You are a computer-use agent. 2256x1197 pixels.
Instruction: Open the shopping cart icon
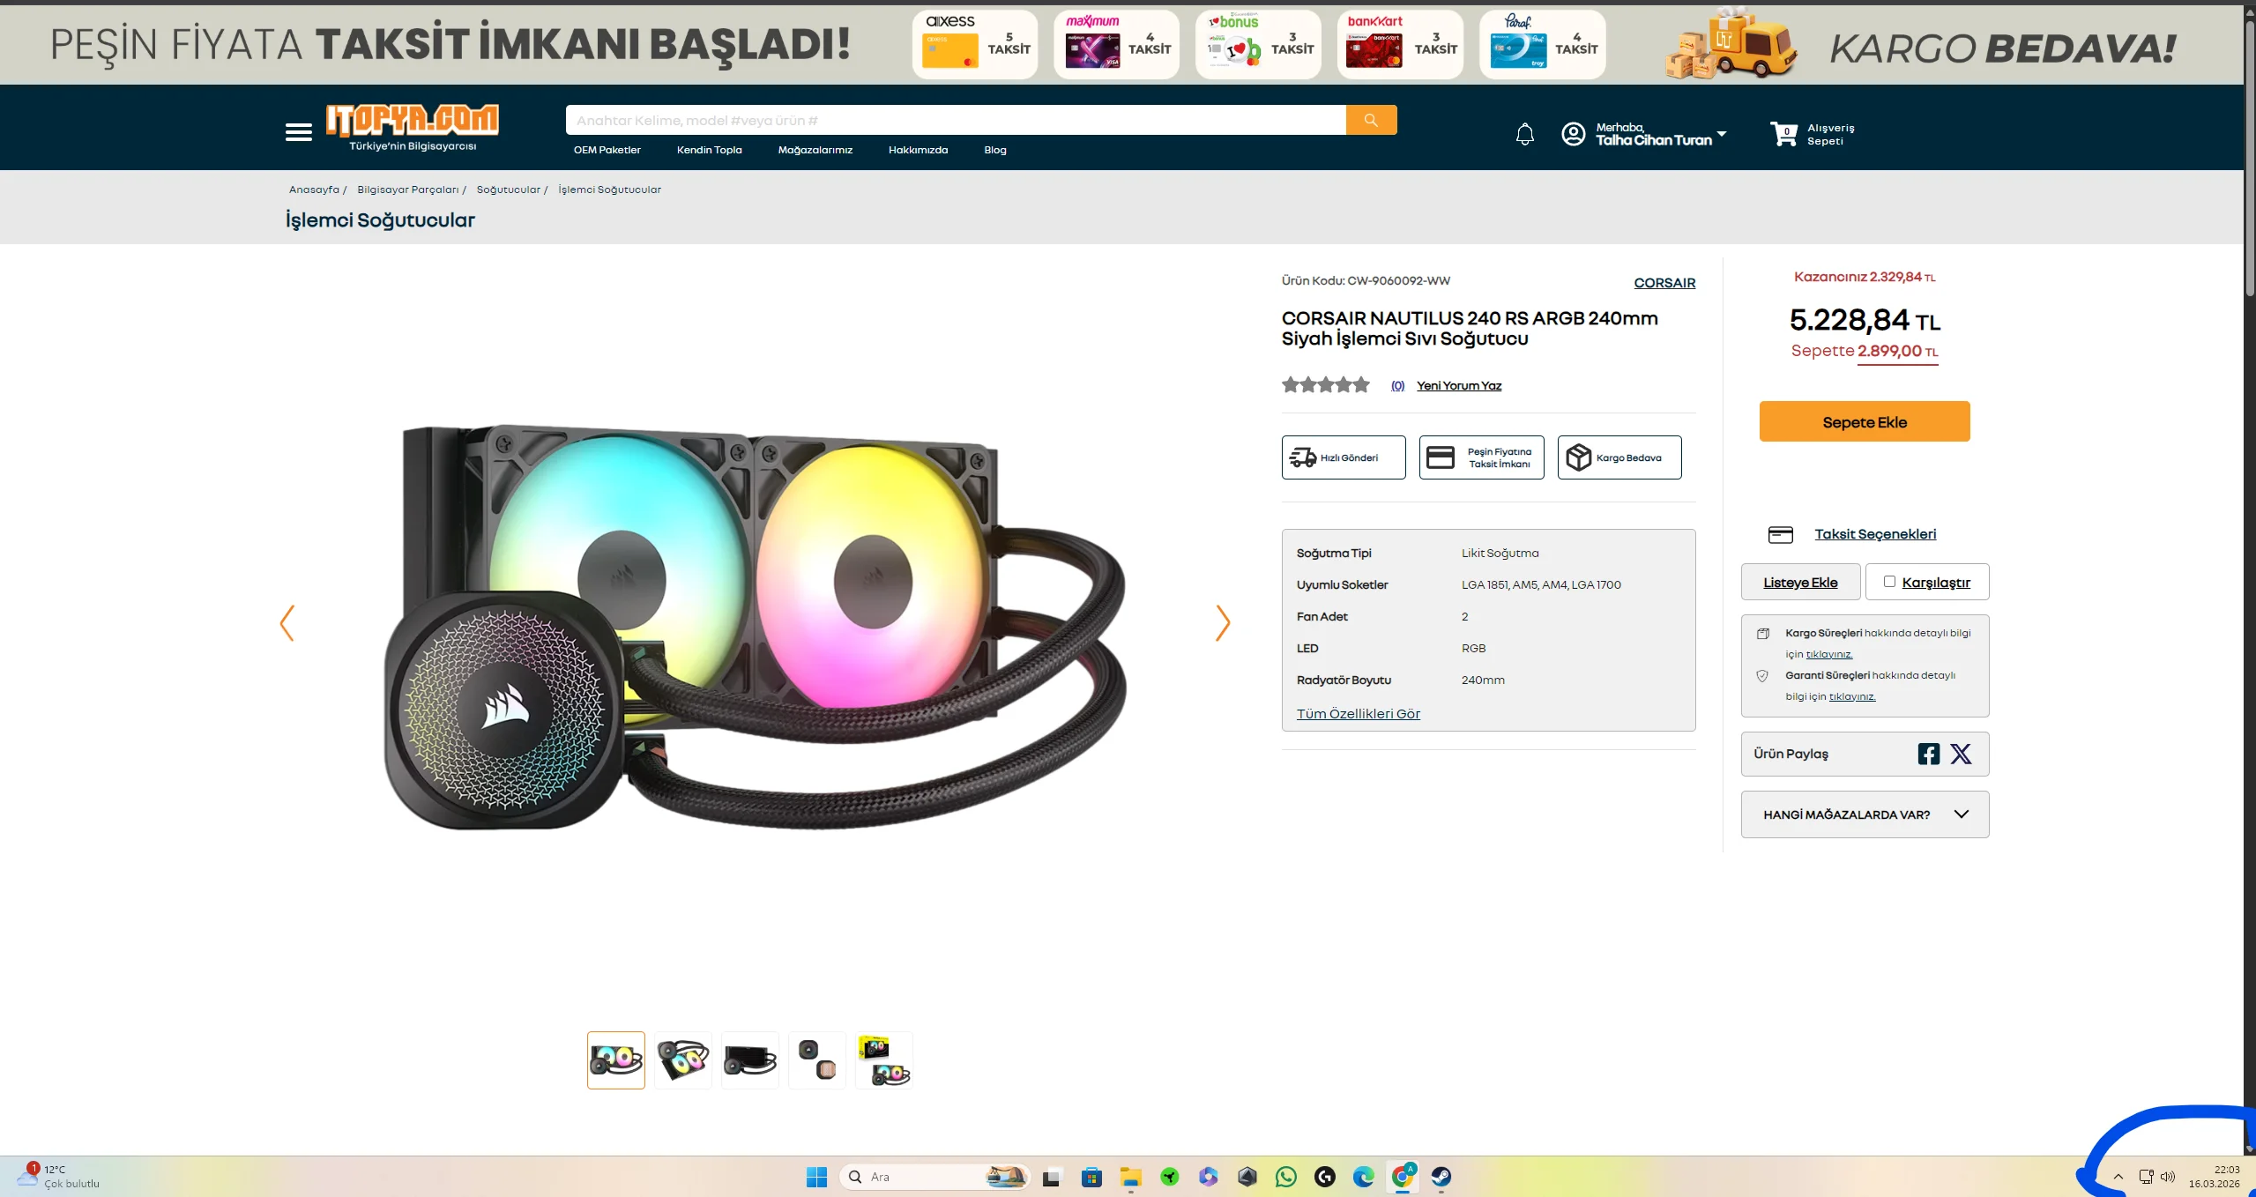(x=1783, y=133)
